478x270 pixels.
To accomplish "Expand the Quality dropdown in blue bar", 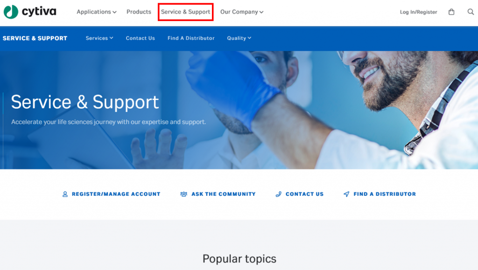I will tap(239, 38).
